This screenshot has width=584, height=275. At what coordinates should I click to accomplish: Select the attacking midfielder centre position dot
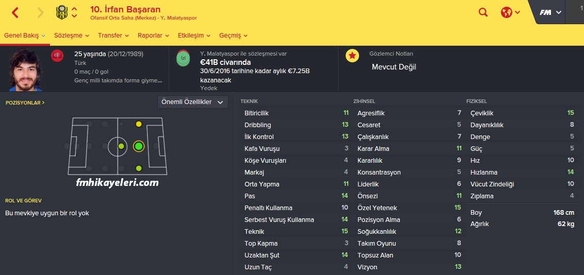(x=139, y=146)
